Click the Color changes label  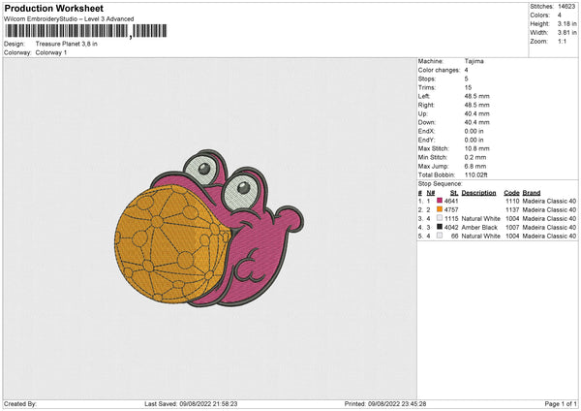(x=439, y=70)
